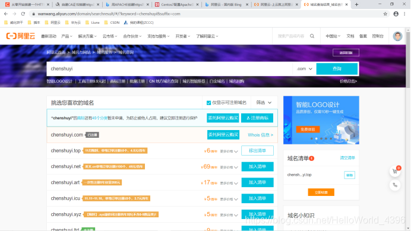
Task: Expand more prices for chenshuyi.xyz
Action: coord(229,215)
